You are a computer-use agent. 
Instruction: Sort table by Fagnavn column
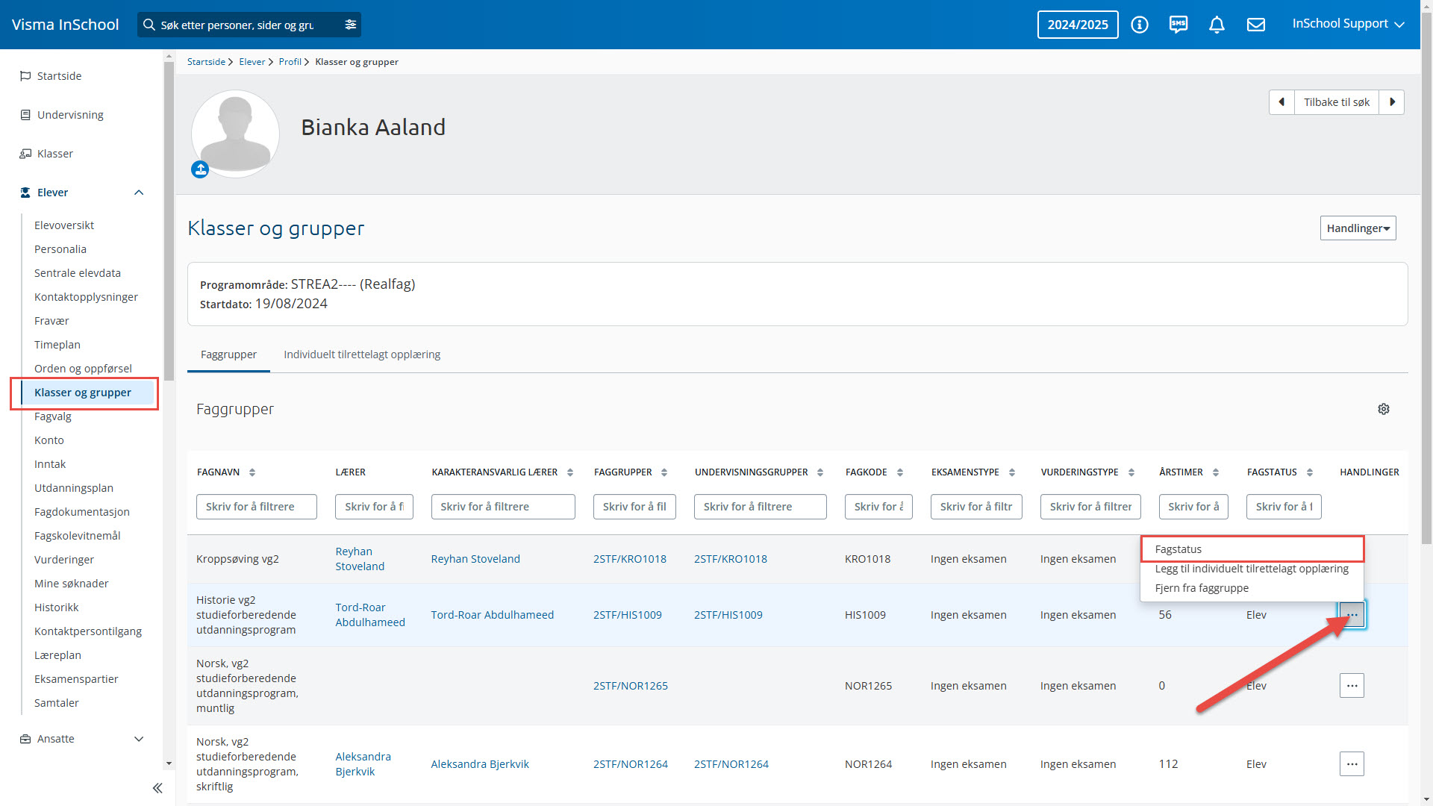coord(252,472)
